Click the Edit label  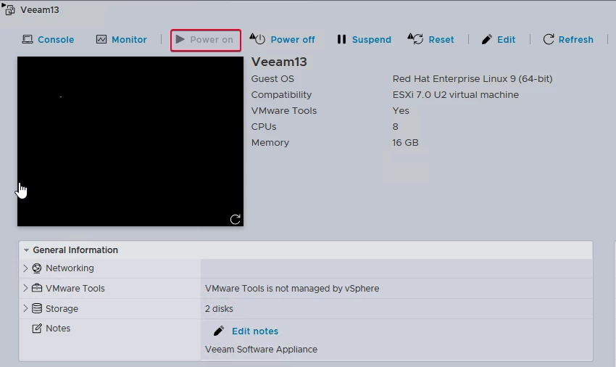[506, 40]
